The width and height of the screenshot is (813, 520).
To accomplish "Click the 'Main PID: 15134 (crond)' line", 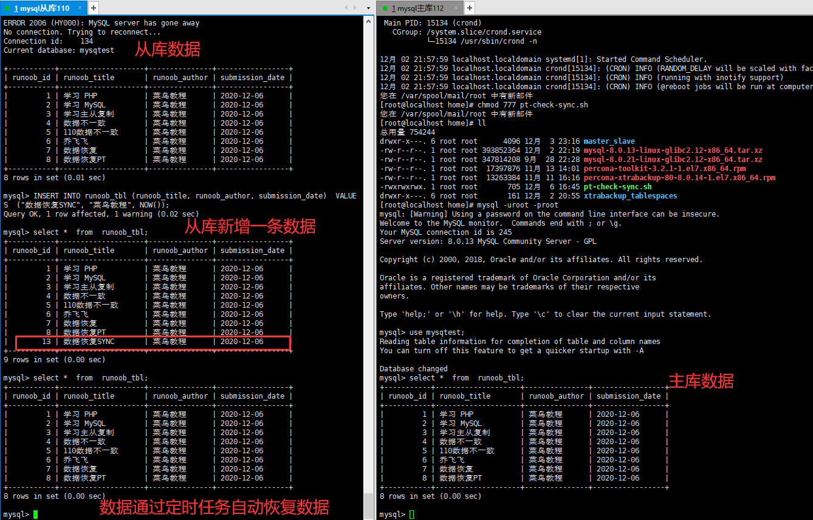I will [433, 23].
